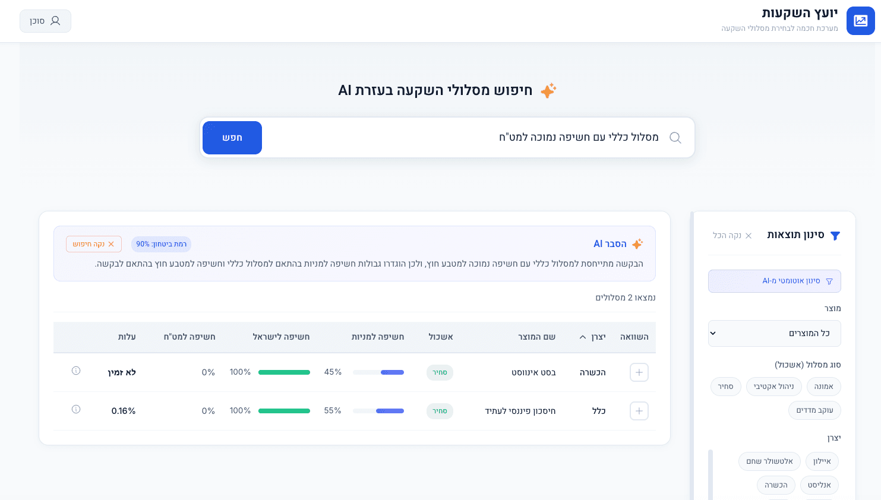
Task: Open the info icon in the חיסכון פיננסי לעתיד row
Action: (76, 409)
